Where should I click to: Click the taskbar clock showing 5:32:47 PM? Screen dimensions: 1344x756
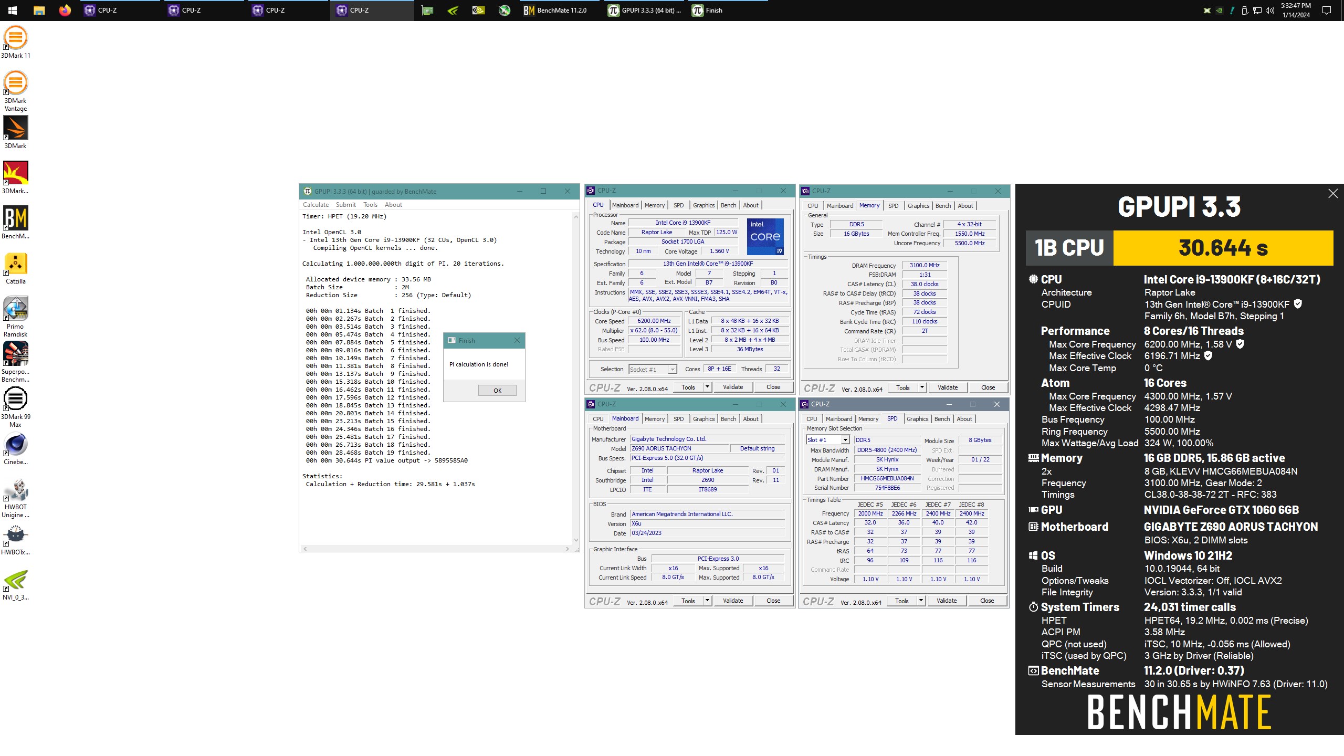click(1296, 10)
